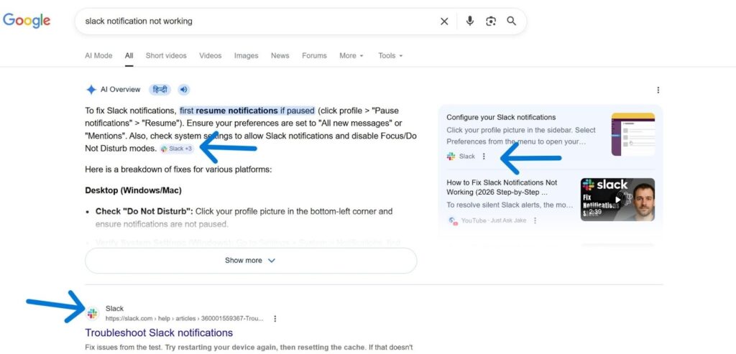Switch to the Images tab
This screenshot has height=354, width=736.
click(246, 56)
